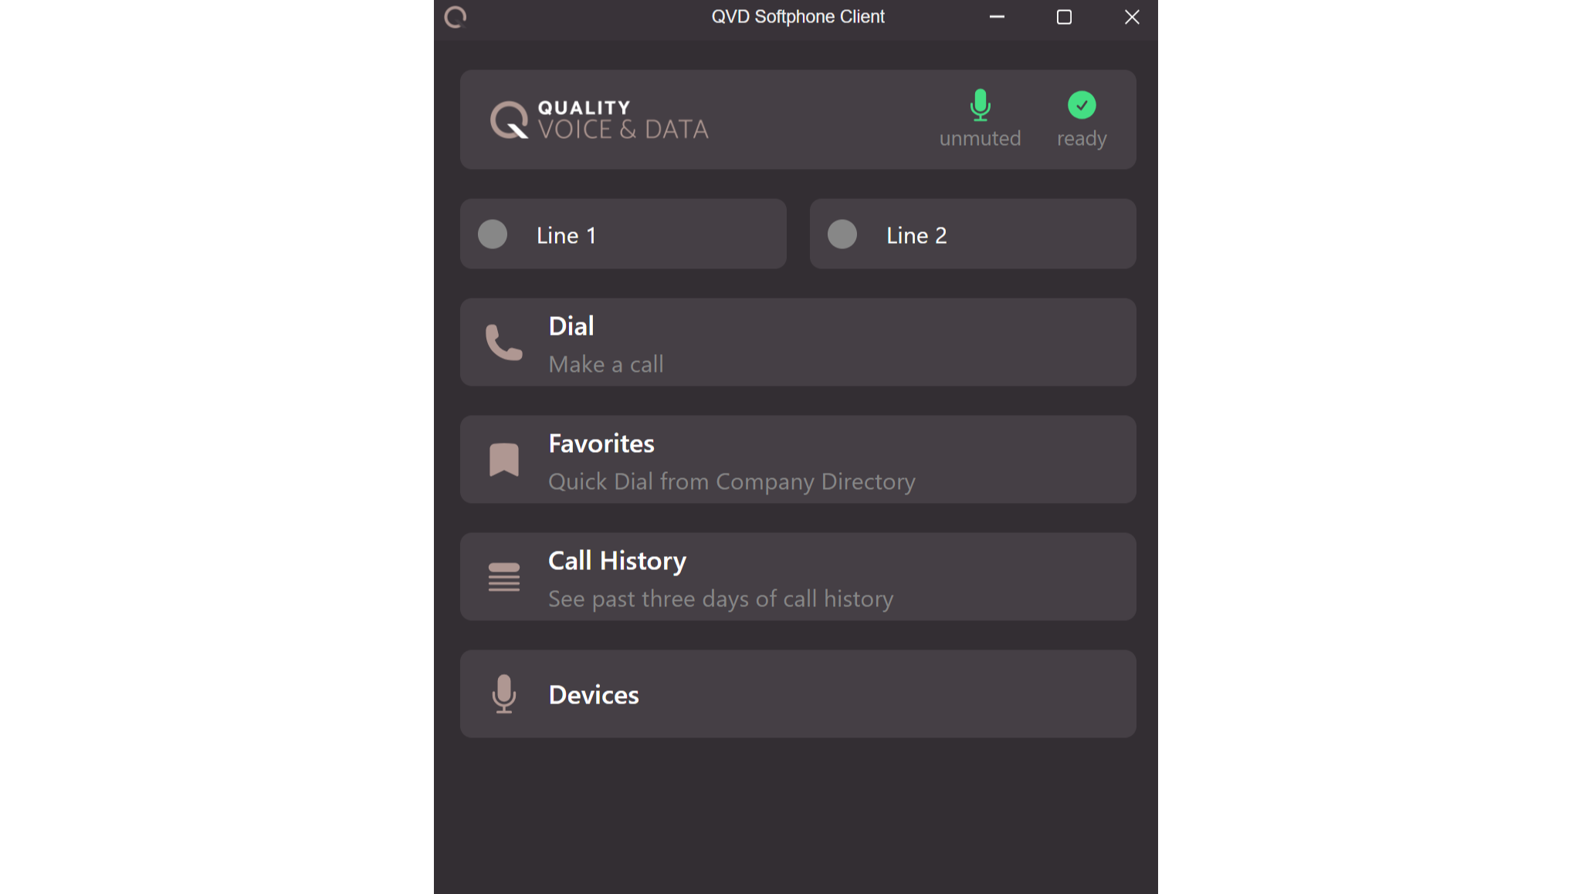
Task: Toggle mute using the unmuted indicator
Action: pos(980,120)
